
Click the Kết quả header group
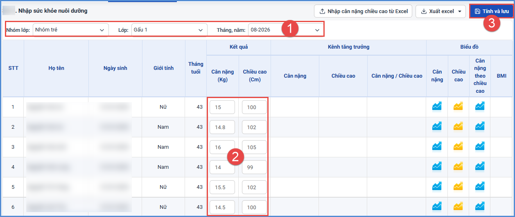pyautogui.click(x=239, y=47)
